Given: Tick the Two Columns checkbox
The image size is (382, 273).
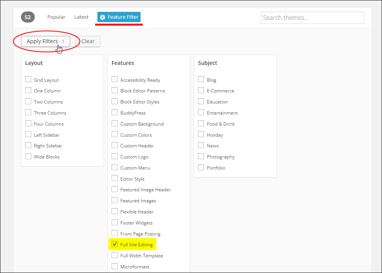Looking at the screenshot, I should tap(28, 101).
